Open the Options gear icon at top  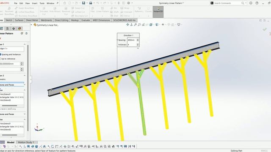129,3
